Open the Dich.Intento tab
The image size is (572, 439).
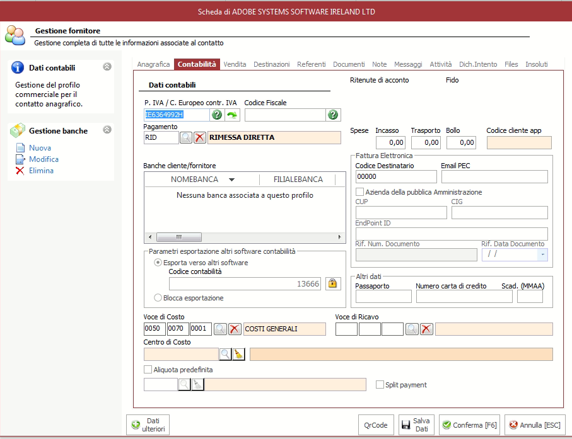coord(478,64)
